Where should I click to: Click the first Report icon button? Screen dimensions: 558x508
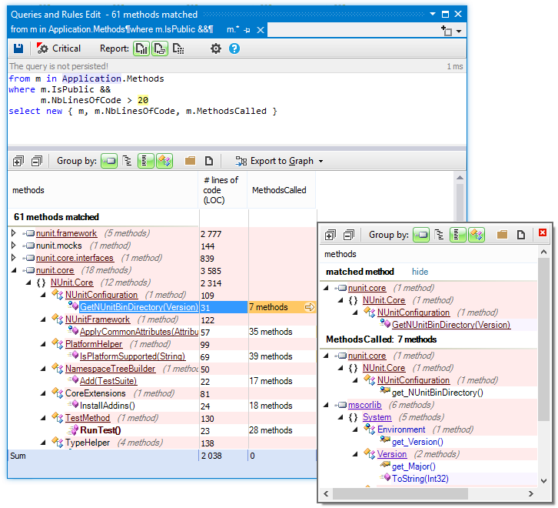[x=141, y=48]
